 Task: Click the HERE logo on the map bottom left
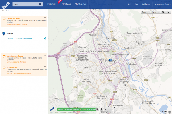pyautogui.click(x=52, y=109)
